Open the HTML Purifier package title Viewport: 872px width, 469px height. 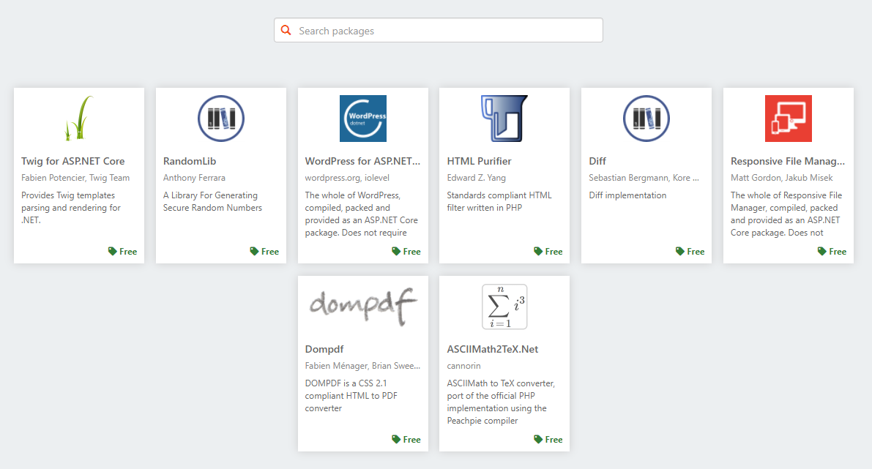[x=479, y=161]
